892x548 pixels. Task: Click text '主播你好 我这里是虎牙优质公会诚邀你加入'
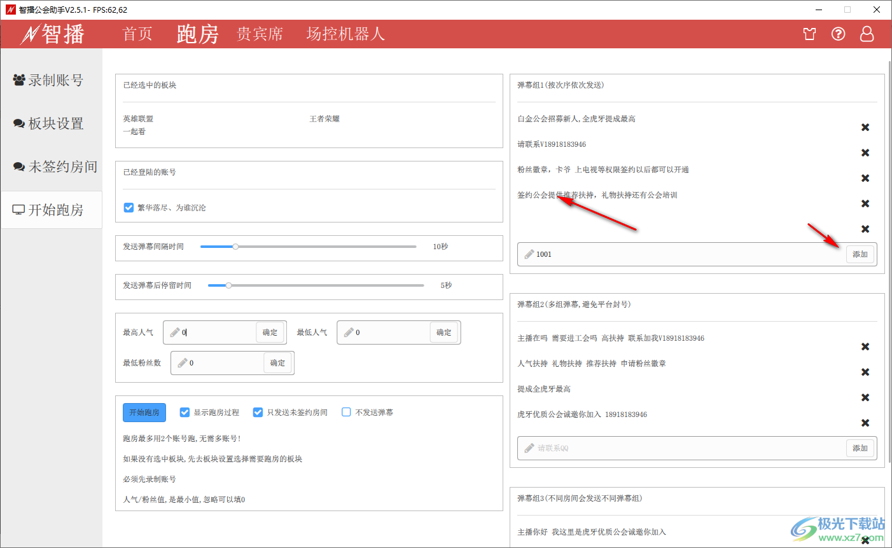(x=592, y=532)
